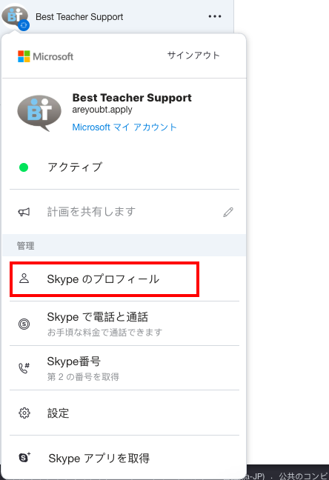Viewport: 329px width, 480px height.
Task: Open the Microsoft マイ アカウント link
Action: tap(124, 127)
